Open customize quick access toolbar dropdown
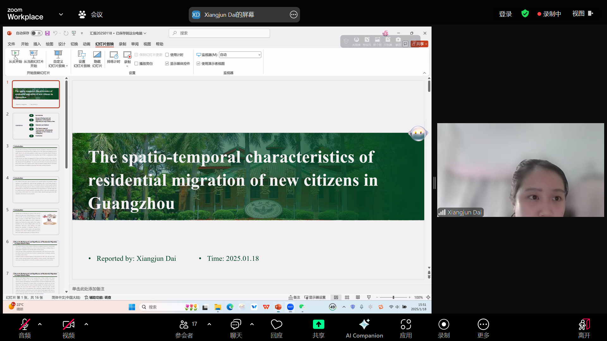This screenshot has width=607, height=341. click(82, 33)
